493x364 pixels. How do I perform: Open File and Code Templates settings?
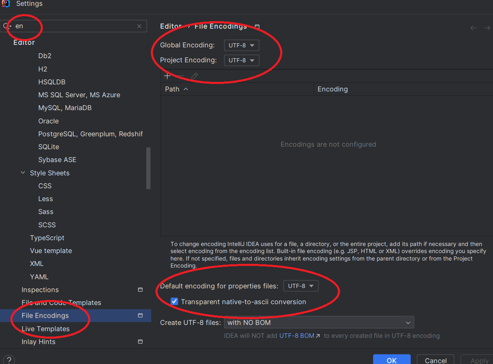(x=61, y=303)
